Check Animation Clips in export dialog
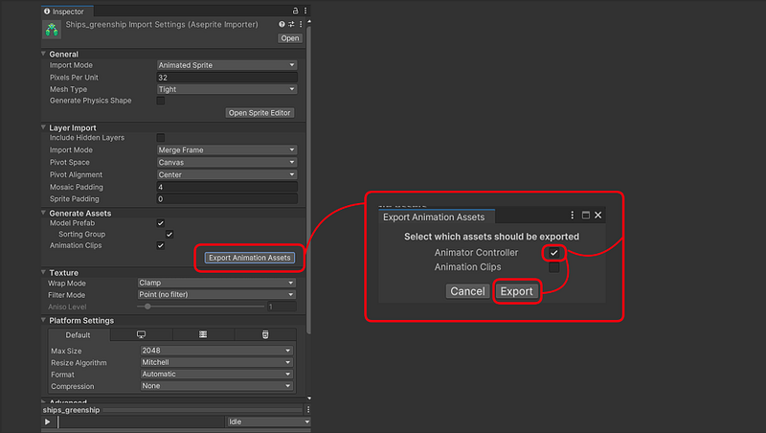 tap(554, 267)
